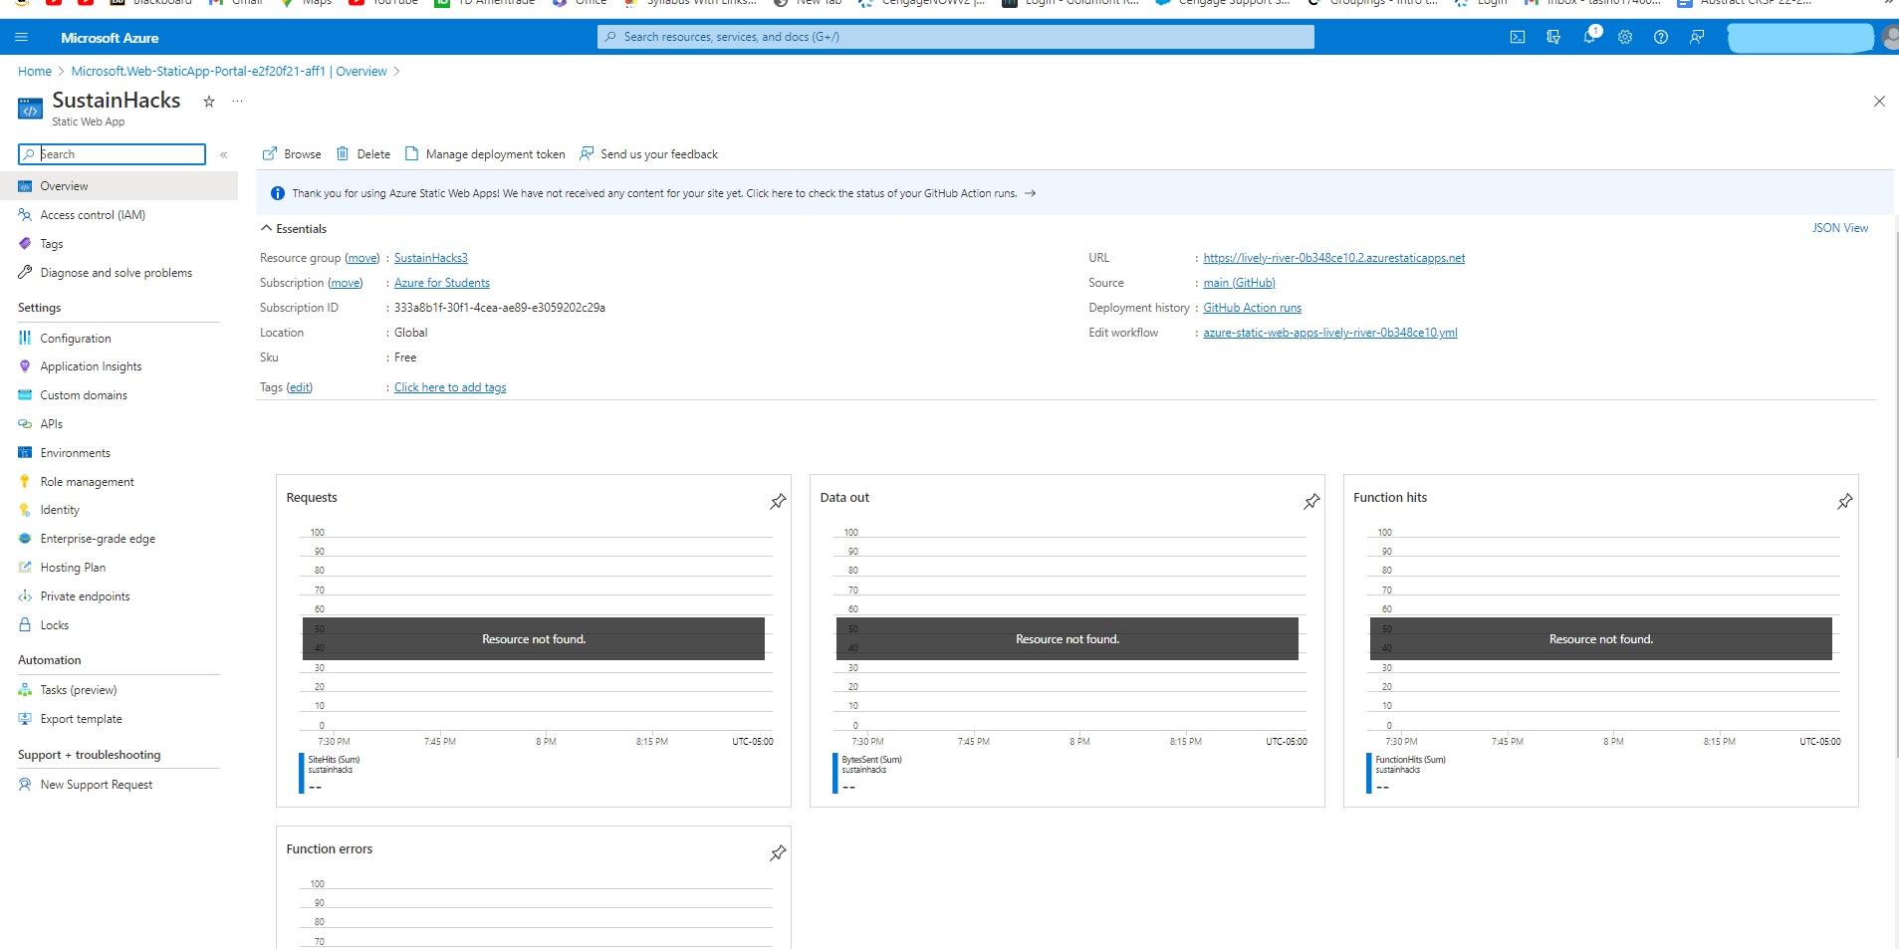1899x949 pixels.
Task: Open the notifications bell
Action: pyautogui.click(x=1590, y=36)
